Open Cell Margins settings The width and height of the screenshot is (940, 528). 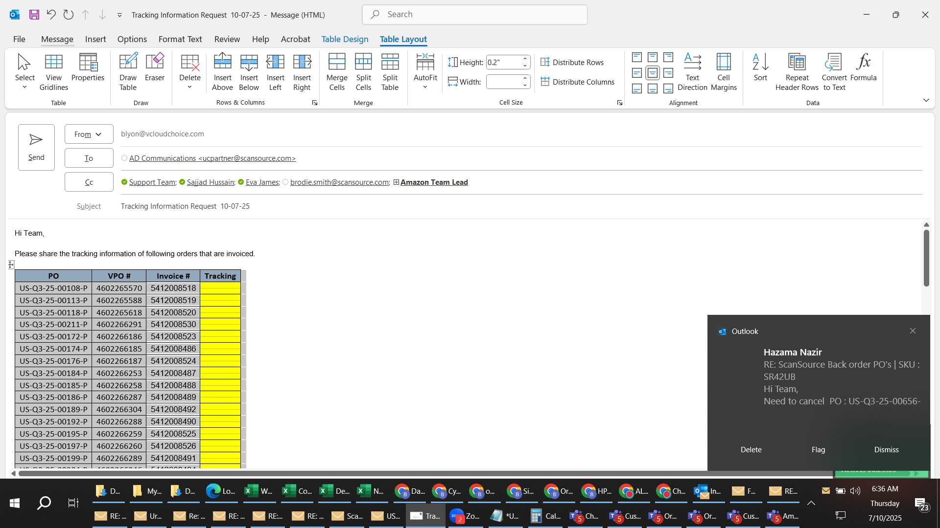click(724, 72)
